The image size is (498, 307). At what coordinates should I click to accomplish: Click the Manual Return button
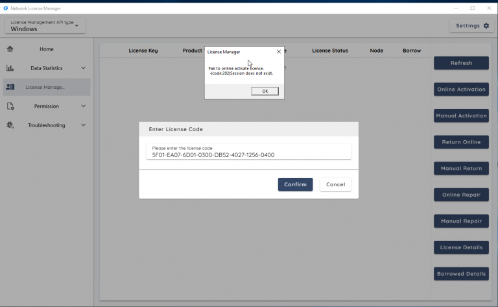(461, 169)
